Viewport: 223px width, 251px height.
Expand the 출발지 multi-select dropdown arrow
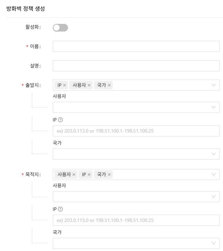[x=214, y=85]
